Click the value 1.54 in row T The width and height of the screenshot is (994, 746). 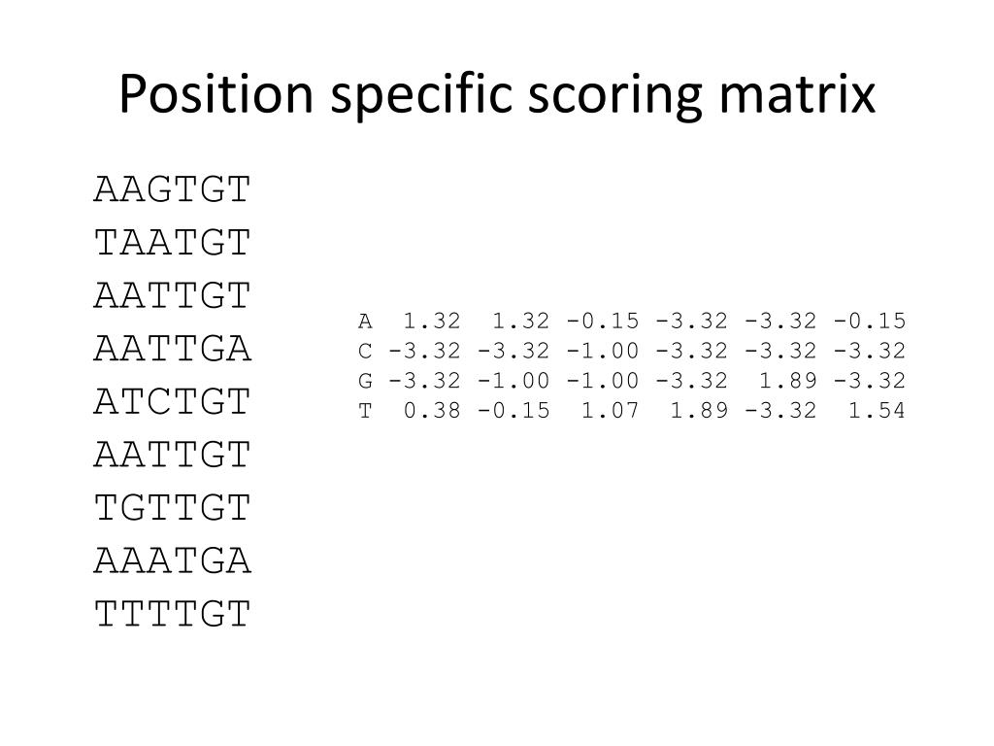878,411
